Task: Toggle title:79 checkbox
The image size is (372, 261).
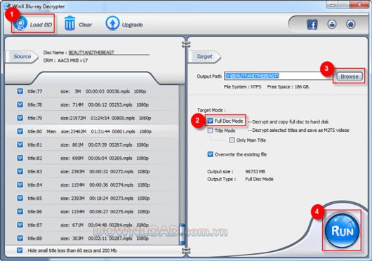Action: pyautogui.click(x=20, y=118)
